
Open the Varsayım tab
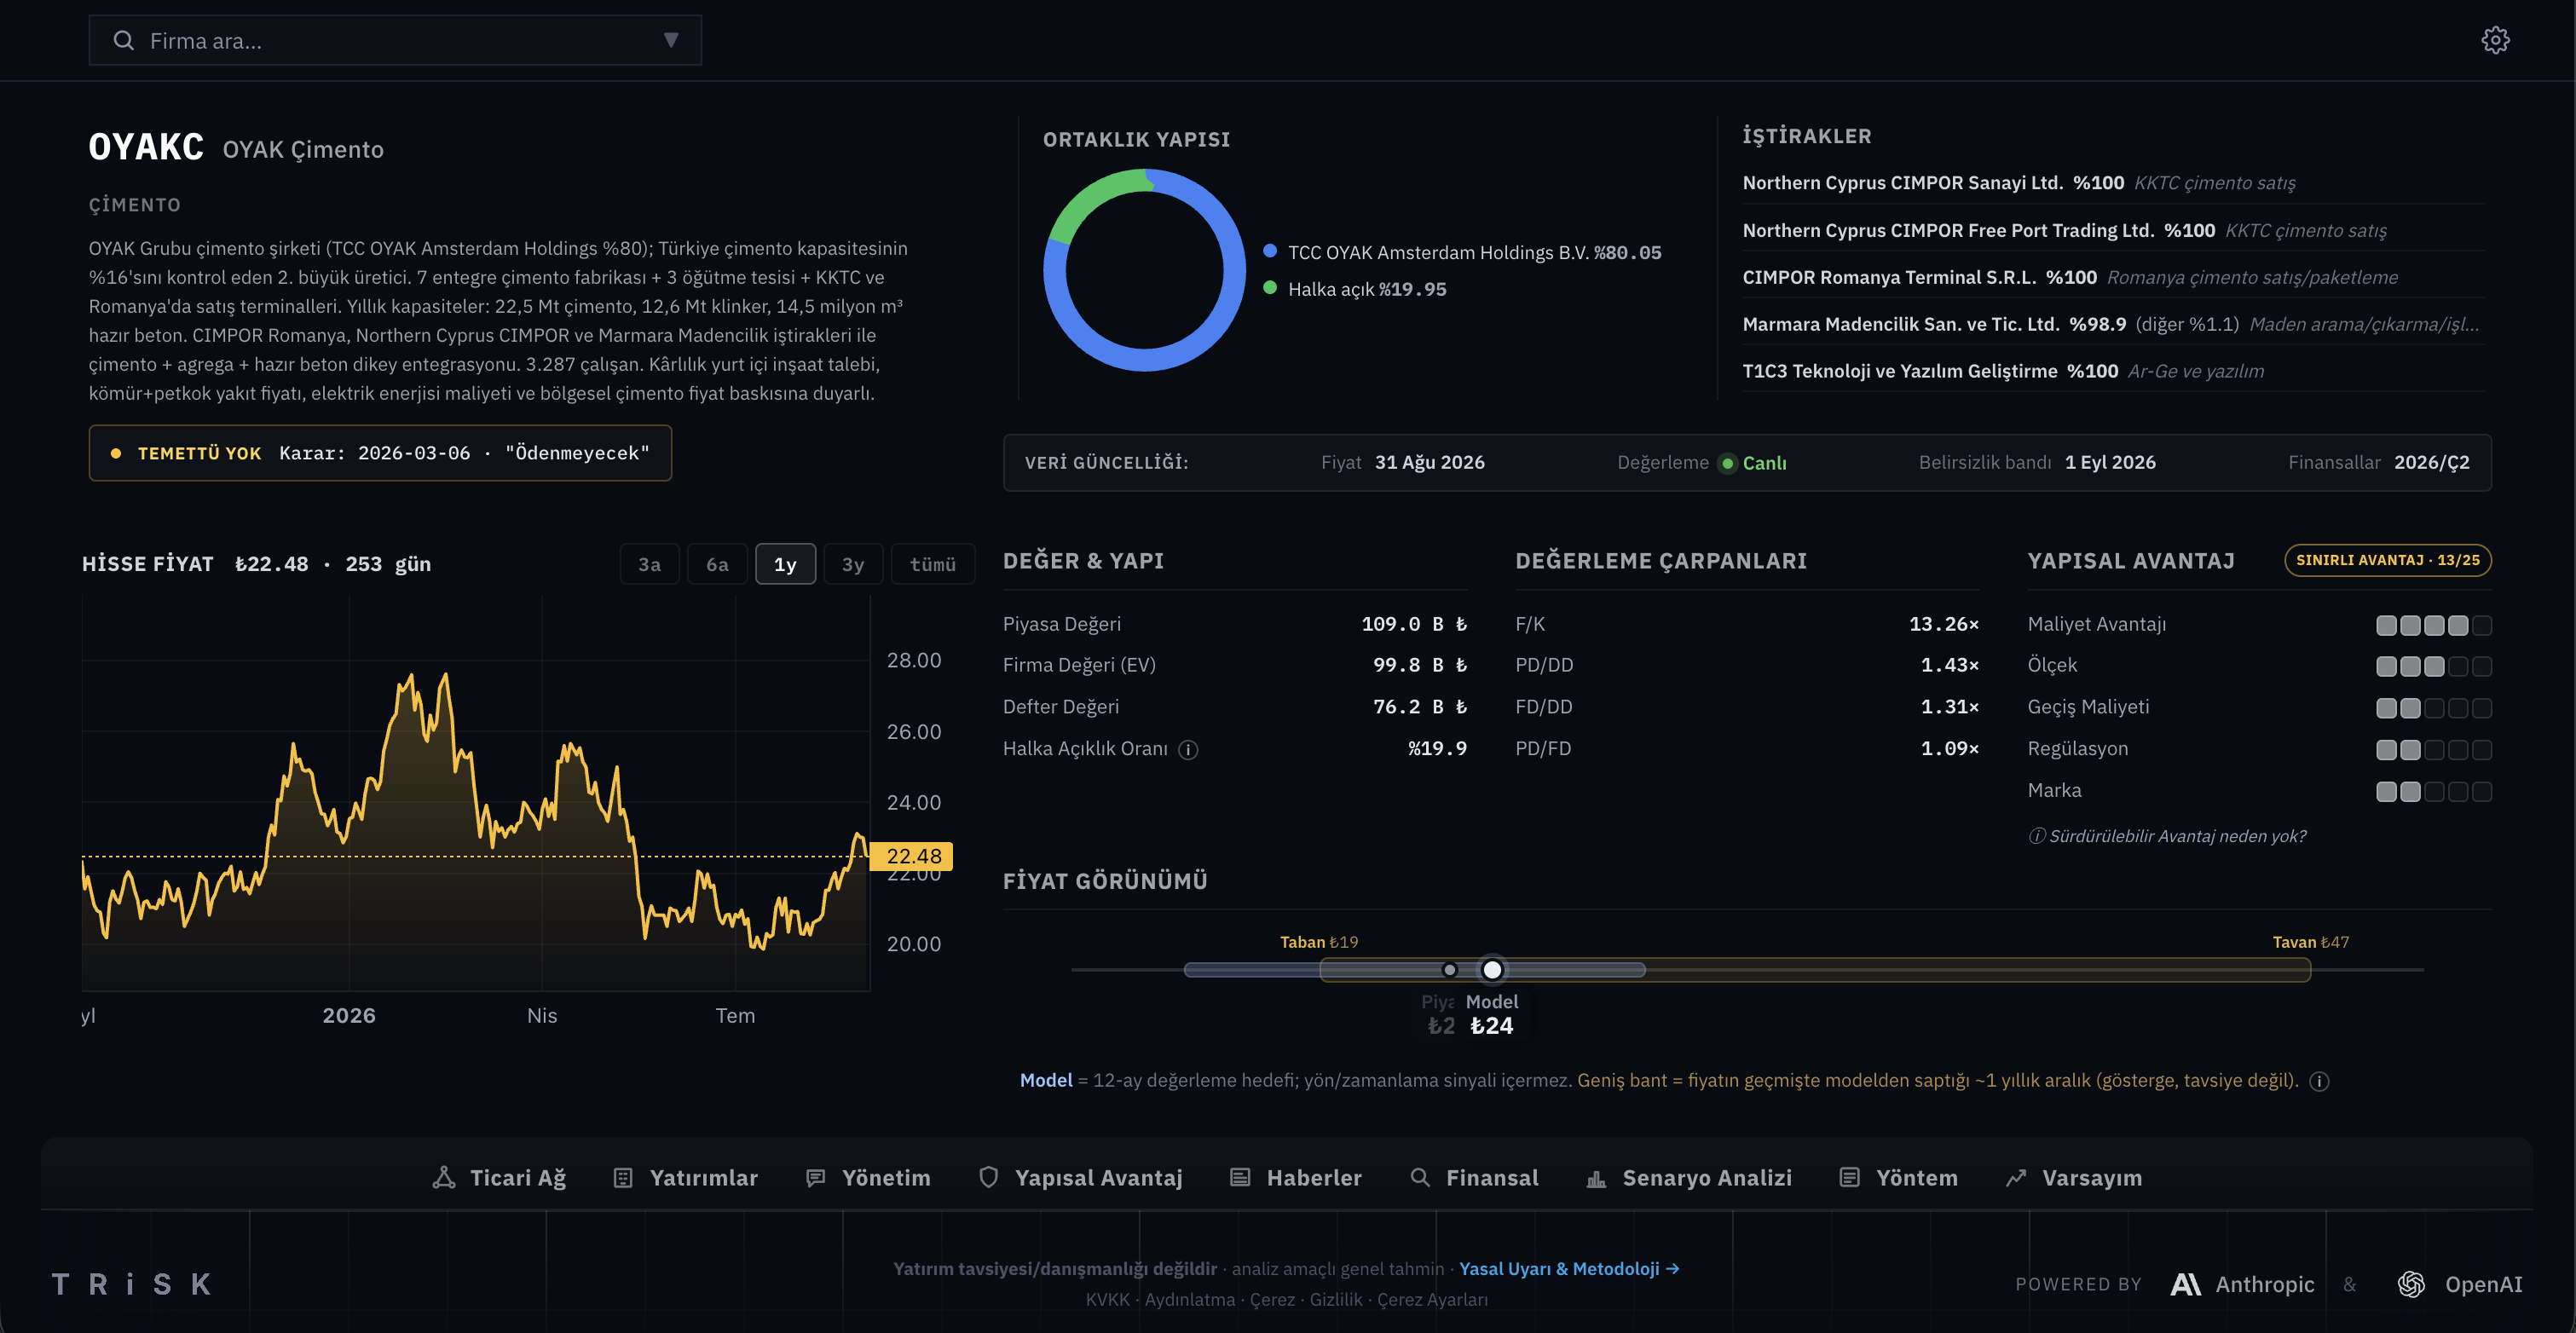coord(2073,1178)
